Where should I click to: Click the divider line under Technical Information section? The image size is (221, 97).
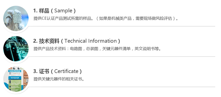122,57
